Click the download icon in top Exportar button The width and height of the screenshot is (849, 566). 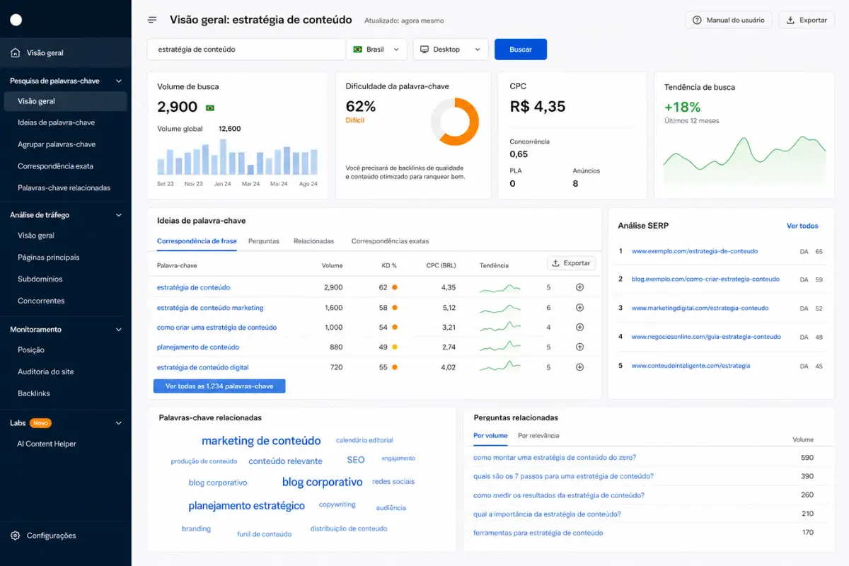pos(790,21)
